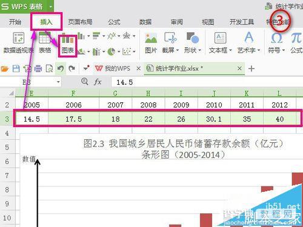The image size is (303, 227).
Task: Expand the 文本框 dropdown arrow
Action: point(230,50)
